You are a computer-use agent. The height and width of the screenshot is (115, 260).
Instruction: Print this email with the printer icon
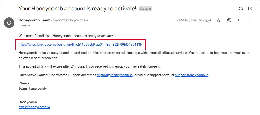(x=241, y=9)
